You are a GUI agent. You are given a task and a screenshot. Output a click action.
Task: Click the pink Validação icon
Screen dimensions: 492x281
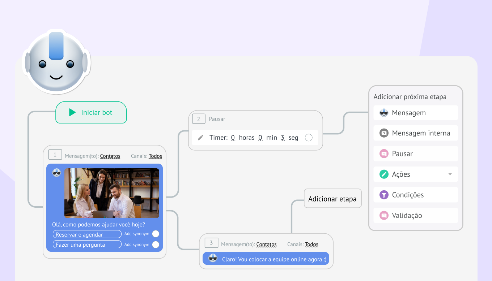click(x=384, y=216)
